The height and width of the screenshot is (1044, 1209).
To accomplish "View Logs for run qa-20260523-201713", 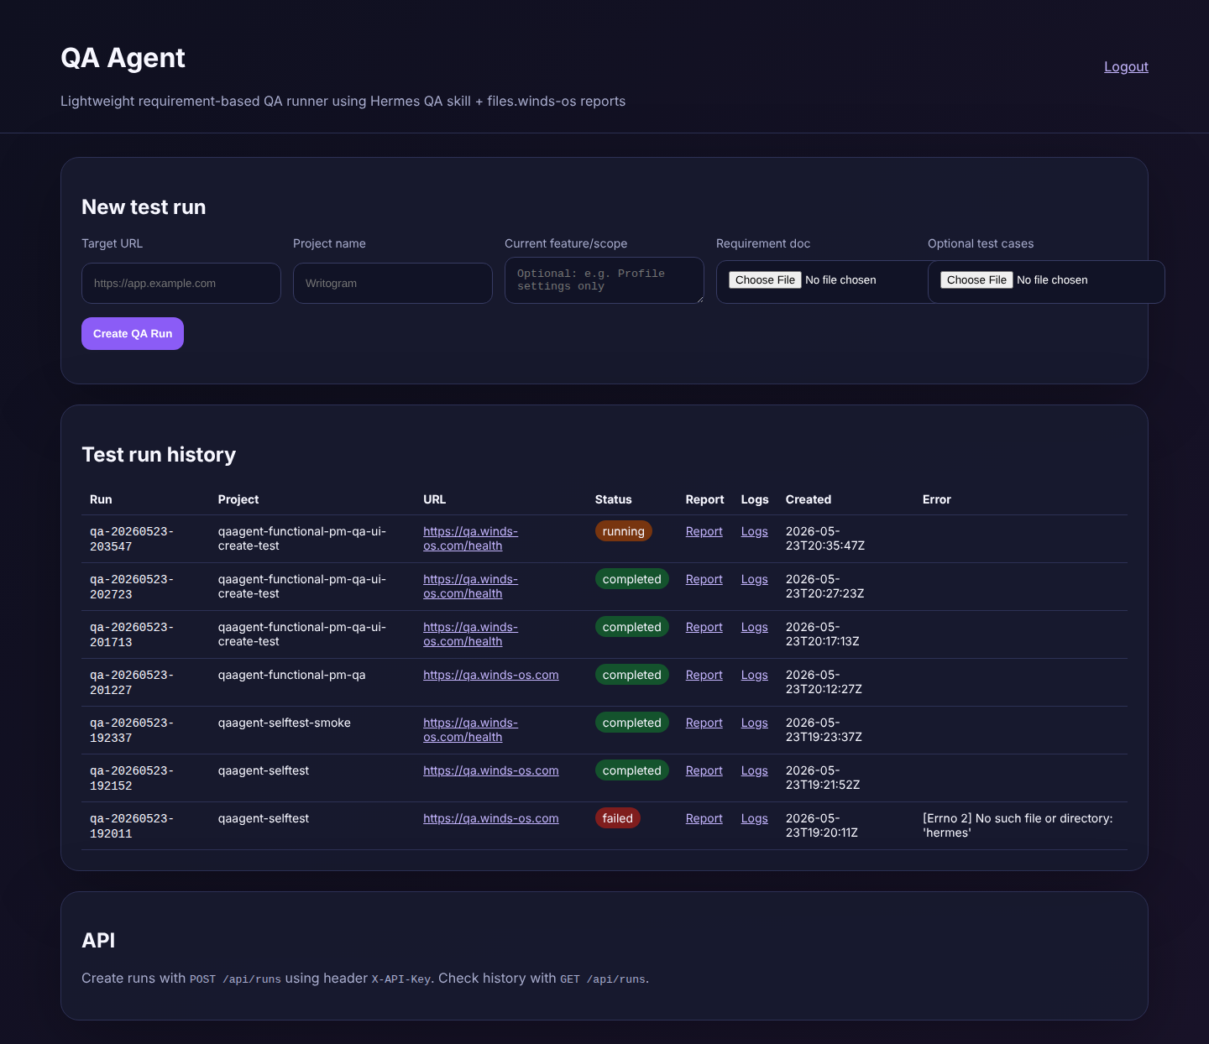I will pyautogui.click(x=754, y=628).
